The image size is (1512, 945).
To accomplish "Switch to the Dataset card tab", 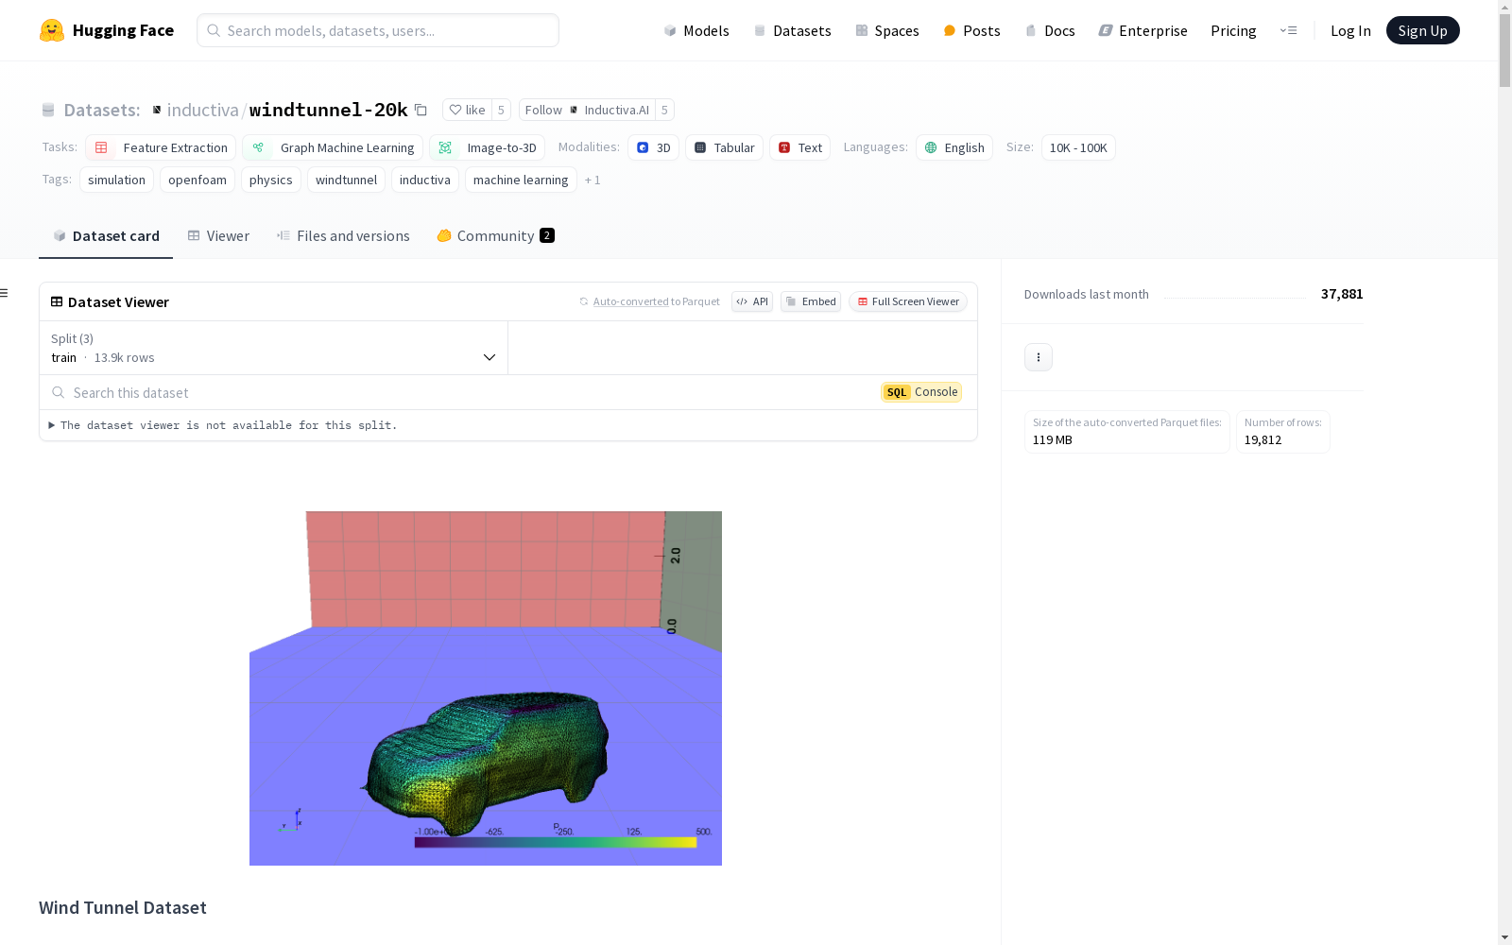I will pos(106,235).
